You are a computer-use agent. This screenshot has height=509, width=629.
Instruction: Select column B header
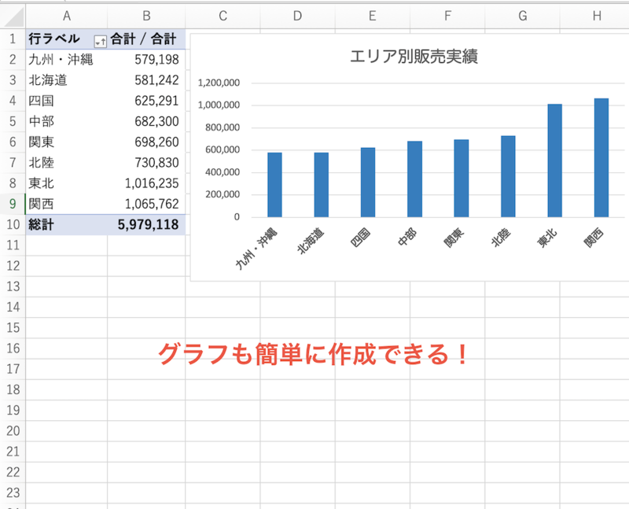(x=146, y=16)
